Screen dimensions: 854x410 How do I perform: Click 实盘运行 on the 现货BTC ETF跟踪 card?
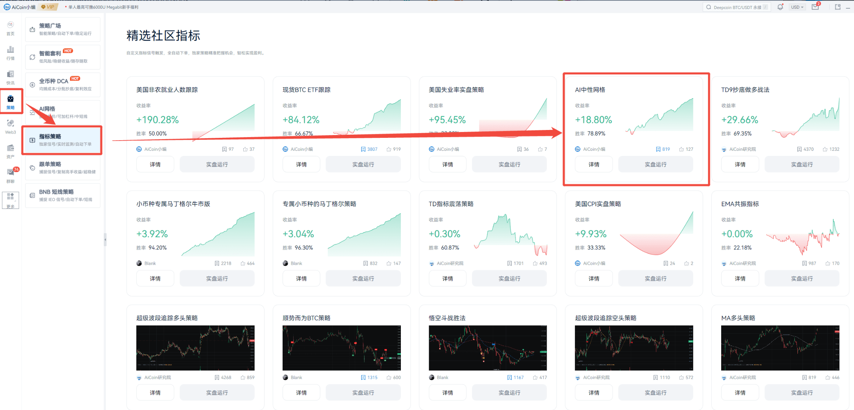pyautogui.click(x=363, y=164)
